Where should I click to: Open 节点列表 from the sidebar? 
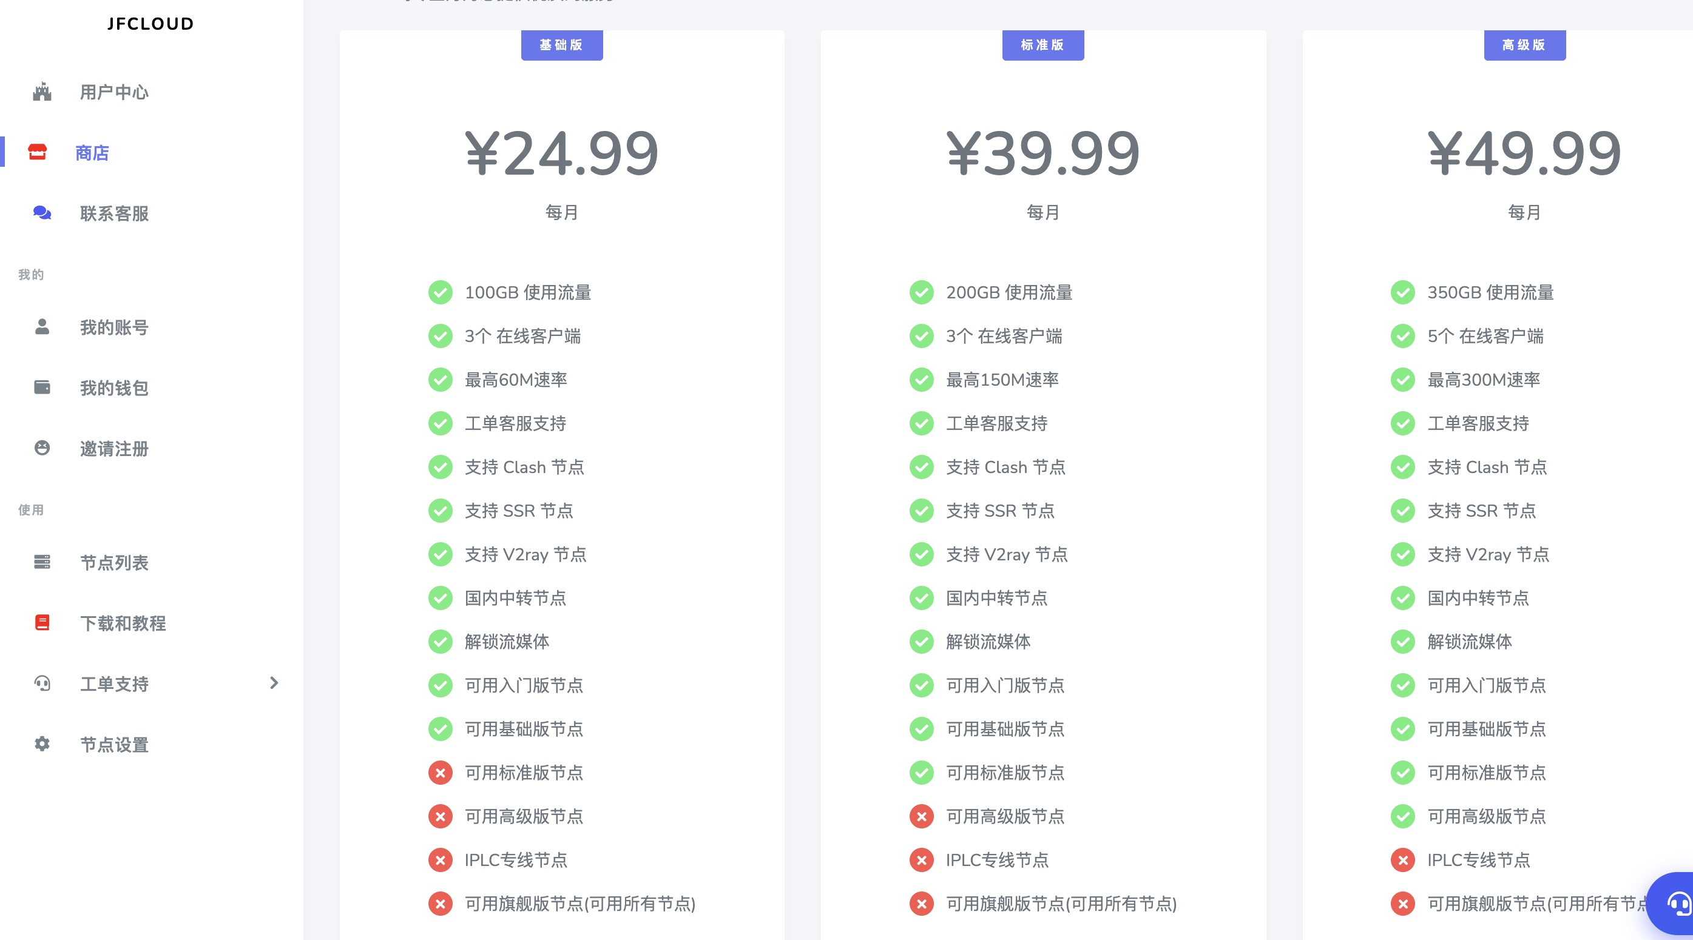click(x=114, y=562)
